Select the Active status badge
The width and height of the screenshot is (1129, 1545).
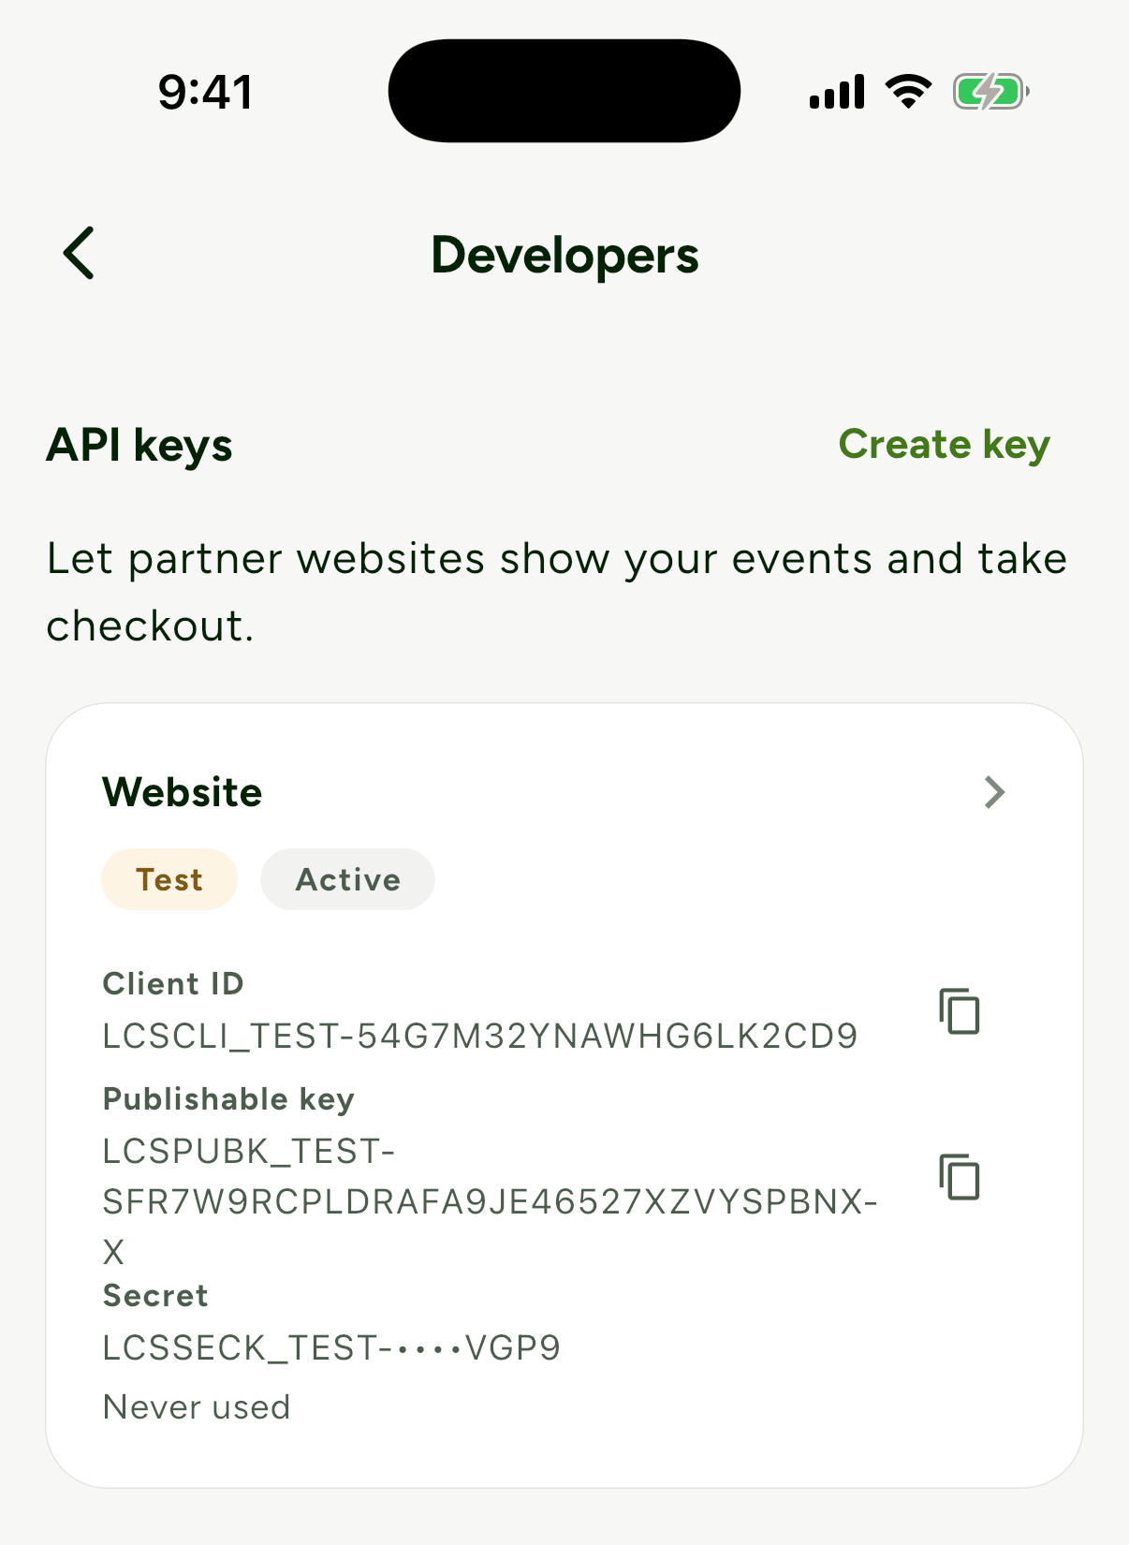(347, 879)
